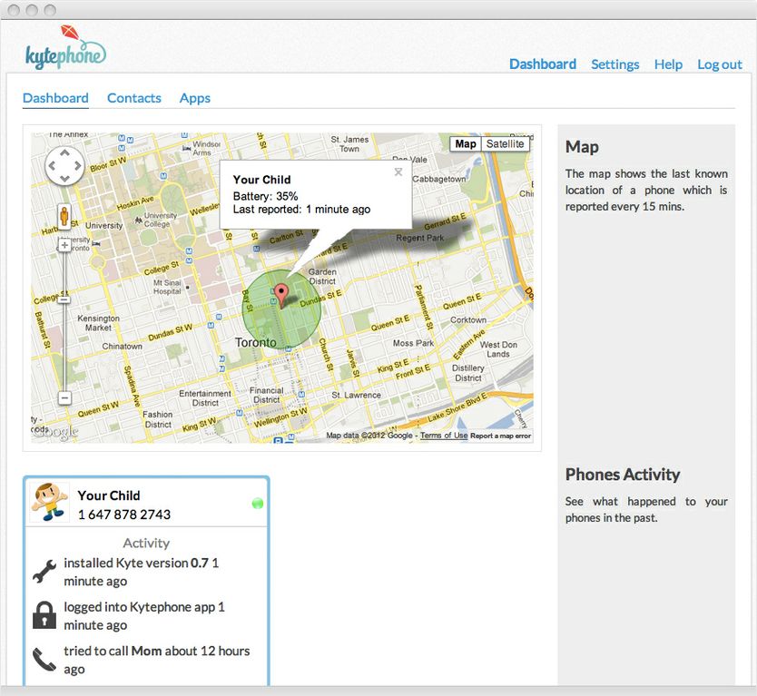This screenshot has width=757, height=696.
Task: Click the padlock icon for login activity
Action: [x=44, y=615]
